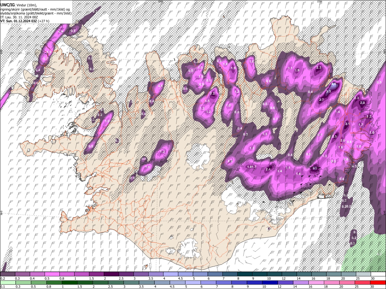
Task: Click the 'slydda/snjókoma' description line
Action: 36,13
